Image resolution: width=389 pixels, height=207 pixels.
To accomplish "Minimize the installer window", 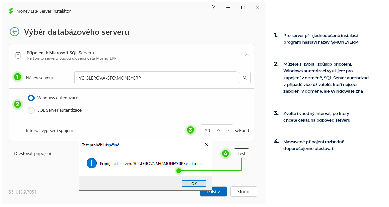I will coord(228,8).
